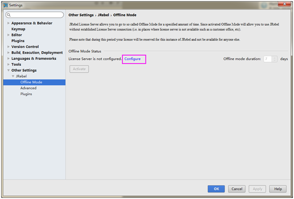Expand the Tools section arrow
Viewport: 294px width, 199px height.
pyautogui.click(x=8, y=64)
